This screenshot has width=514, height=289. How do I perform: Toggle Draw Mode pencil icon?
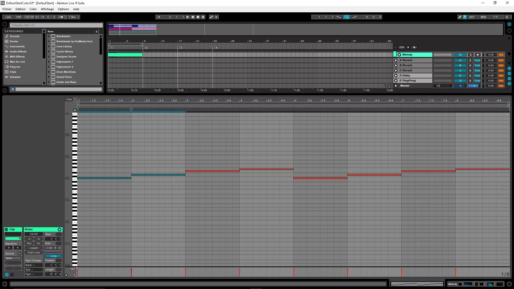coord(460,17)
